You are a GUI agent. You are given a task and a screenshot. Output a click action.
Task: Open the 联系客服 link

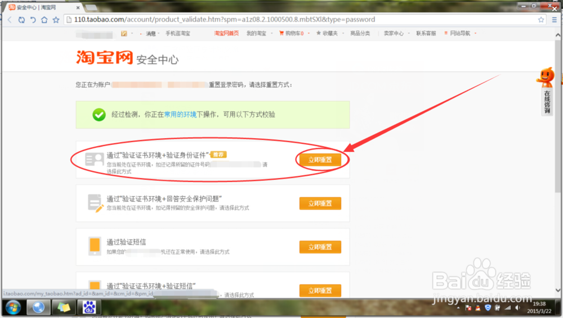tap(426, 33)
